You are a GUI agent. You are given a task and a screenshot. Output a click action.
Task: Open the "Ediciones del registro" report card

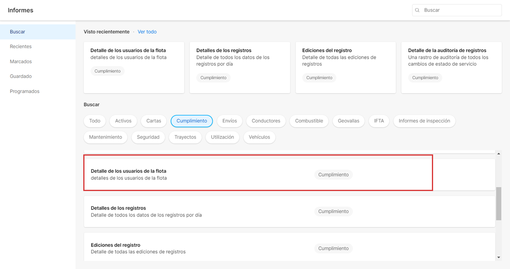[x=345, y=68]
